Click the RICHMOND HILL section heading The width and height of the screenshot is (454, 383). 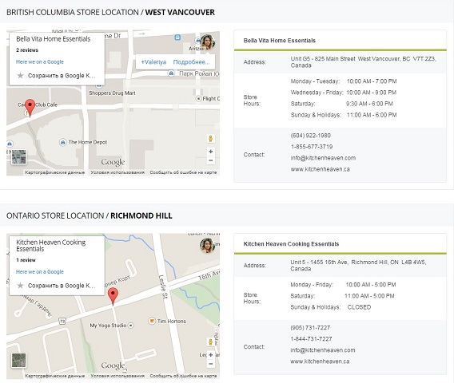click(141, 215)
